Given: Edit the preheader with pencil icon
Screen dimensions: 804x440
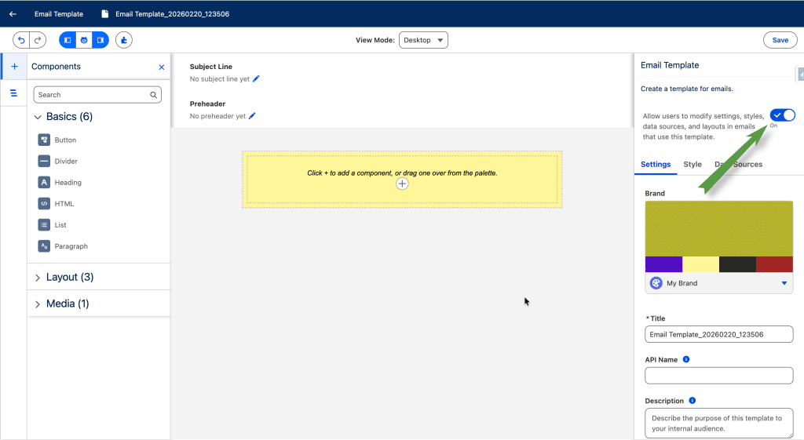Looking at the screenshot, I should (x=253, y=116).
